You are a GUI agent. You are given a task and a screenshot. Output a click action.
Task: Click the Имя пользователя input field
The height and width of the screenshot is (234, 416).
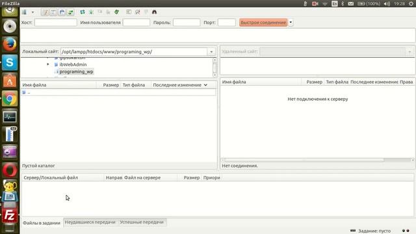136,23
